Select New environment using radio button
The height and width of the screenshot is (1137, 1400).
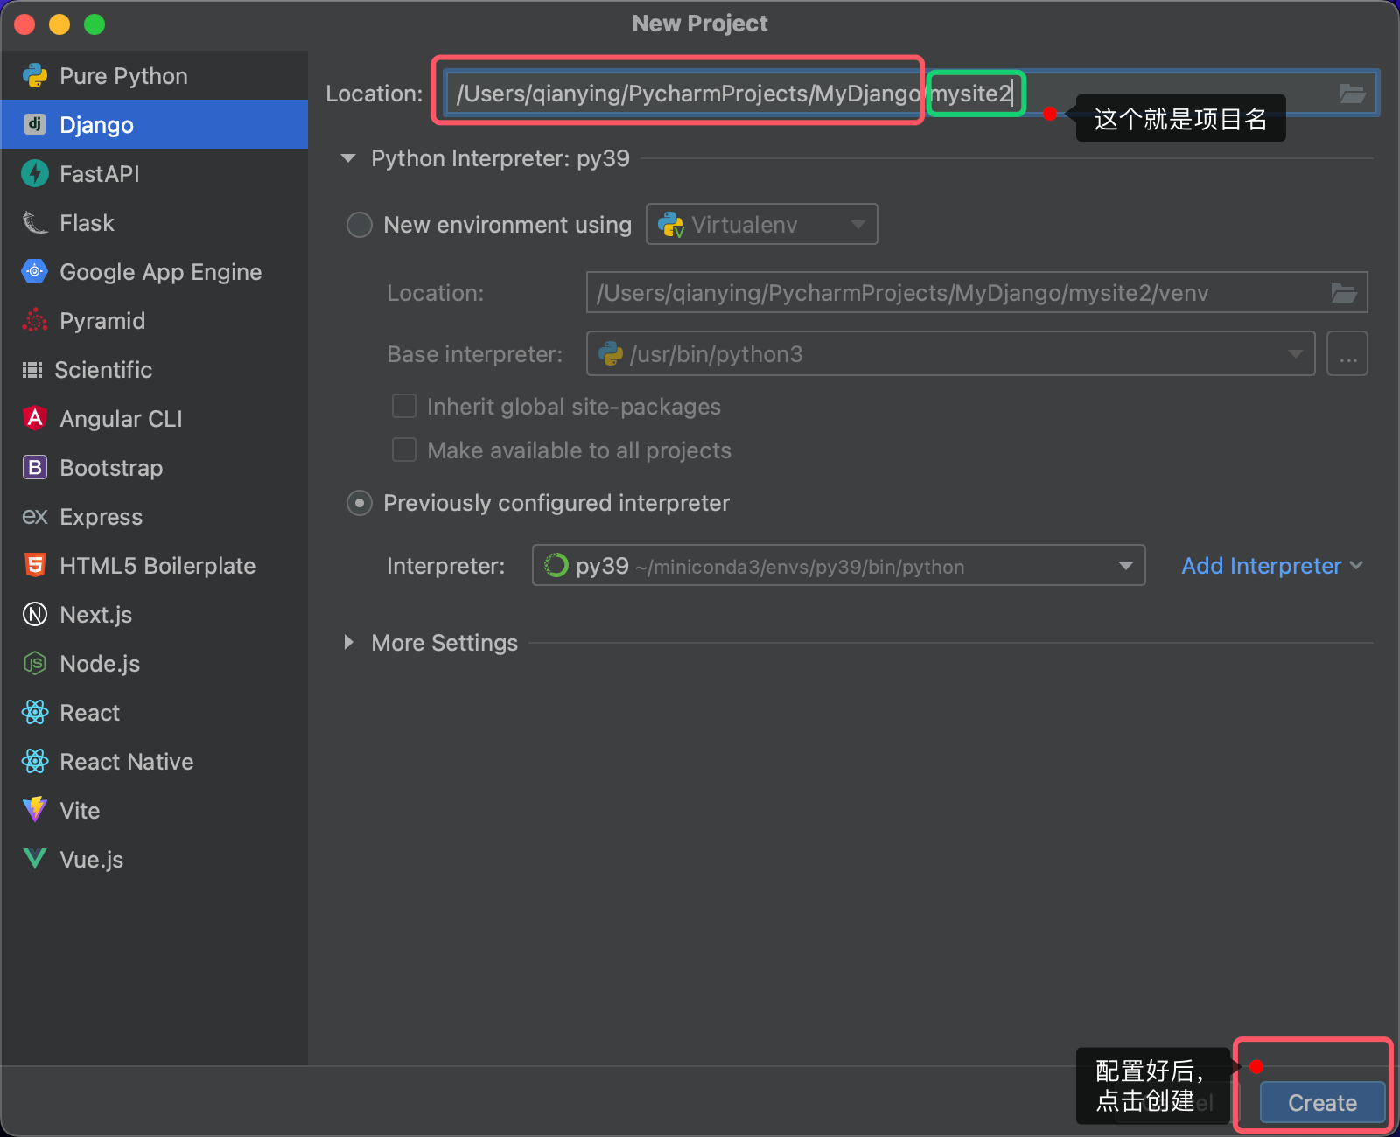(360, 225)
